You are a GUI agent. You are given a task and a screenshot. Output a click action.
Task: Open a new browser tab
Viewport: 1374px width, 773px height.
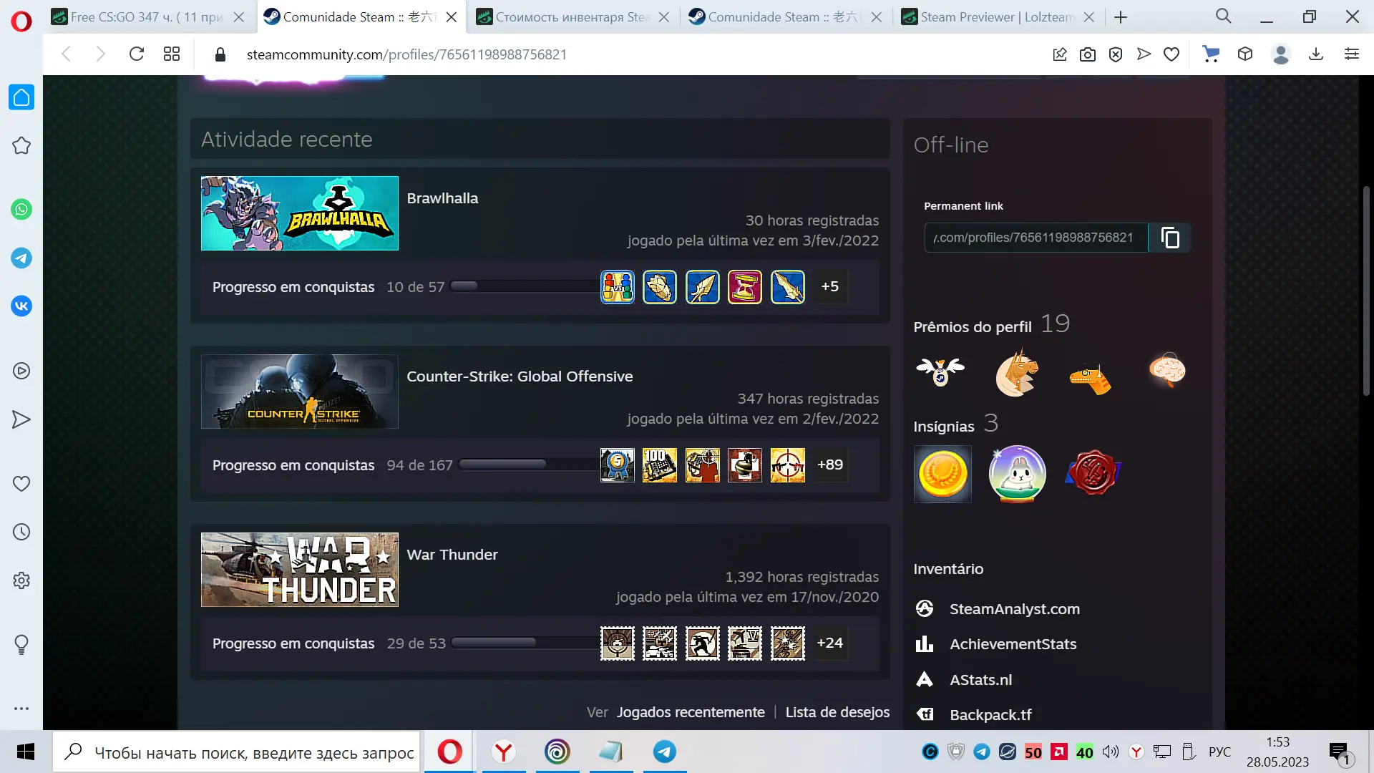click(x=1121, y=17)
